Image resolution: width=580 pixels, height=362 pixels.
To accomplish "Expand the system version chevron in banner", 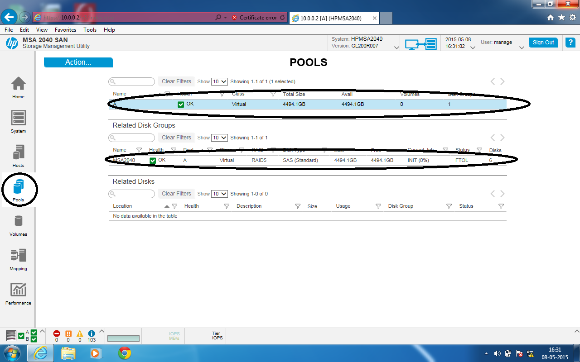I will click(396, 47).
